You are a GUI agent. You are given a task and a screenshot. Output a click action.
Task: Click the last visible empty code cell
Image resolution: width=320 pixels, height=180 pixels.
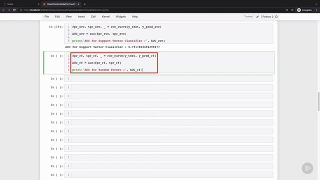[168, 175]
